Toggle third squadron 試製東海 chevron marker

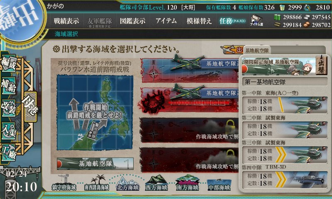tap(281, 155)
